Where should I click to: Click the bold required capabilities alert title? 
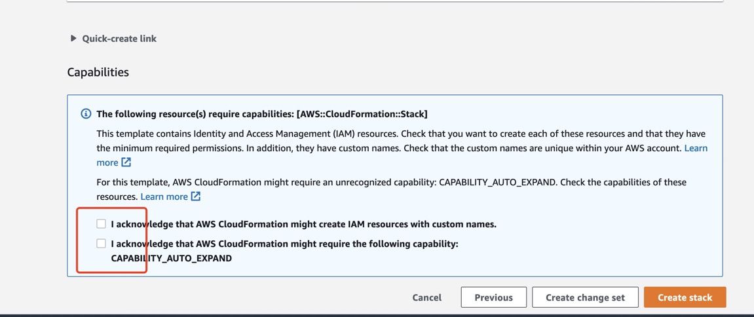click(262, 114)
